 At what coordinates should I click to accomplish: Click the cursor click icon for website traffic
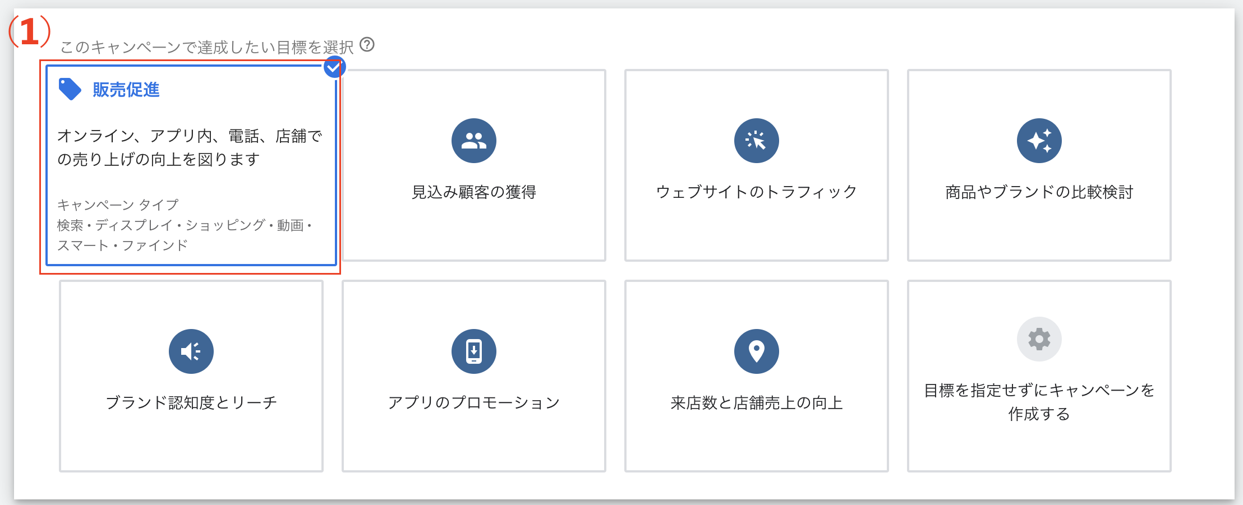tap(757, 141)
